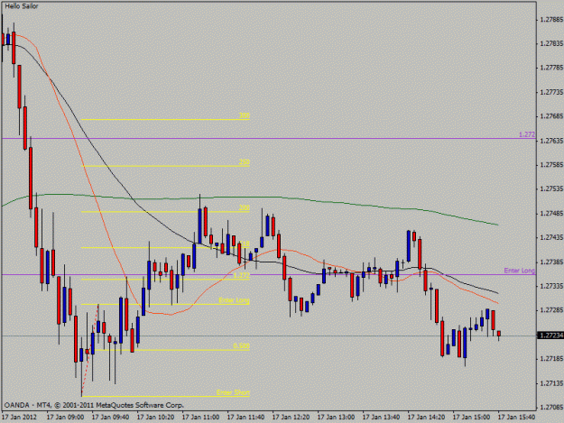Select the 1.27385 price axis label
Screen dimensions: 564x423
point(551,262)
